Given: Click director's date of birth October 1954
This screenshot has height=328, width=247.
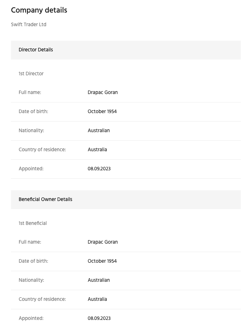Looking at the screenshot, I should (x=102, y=111).
